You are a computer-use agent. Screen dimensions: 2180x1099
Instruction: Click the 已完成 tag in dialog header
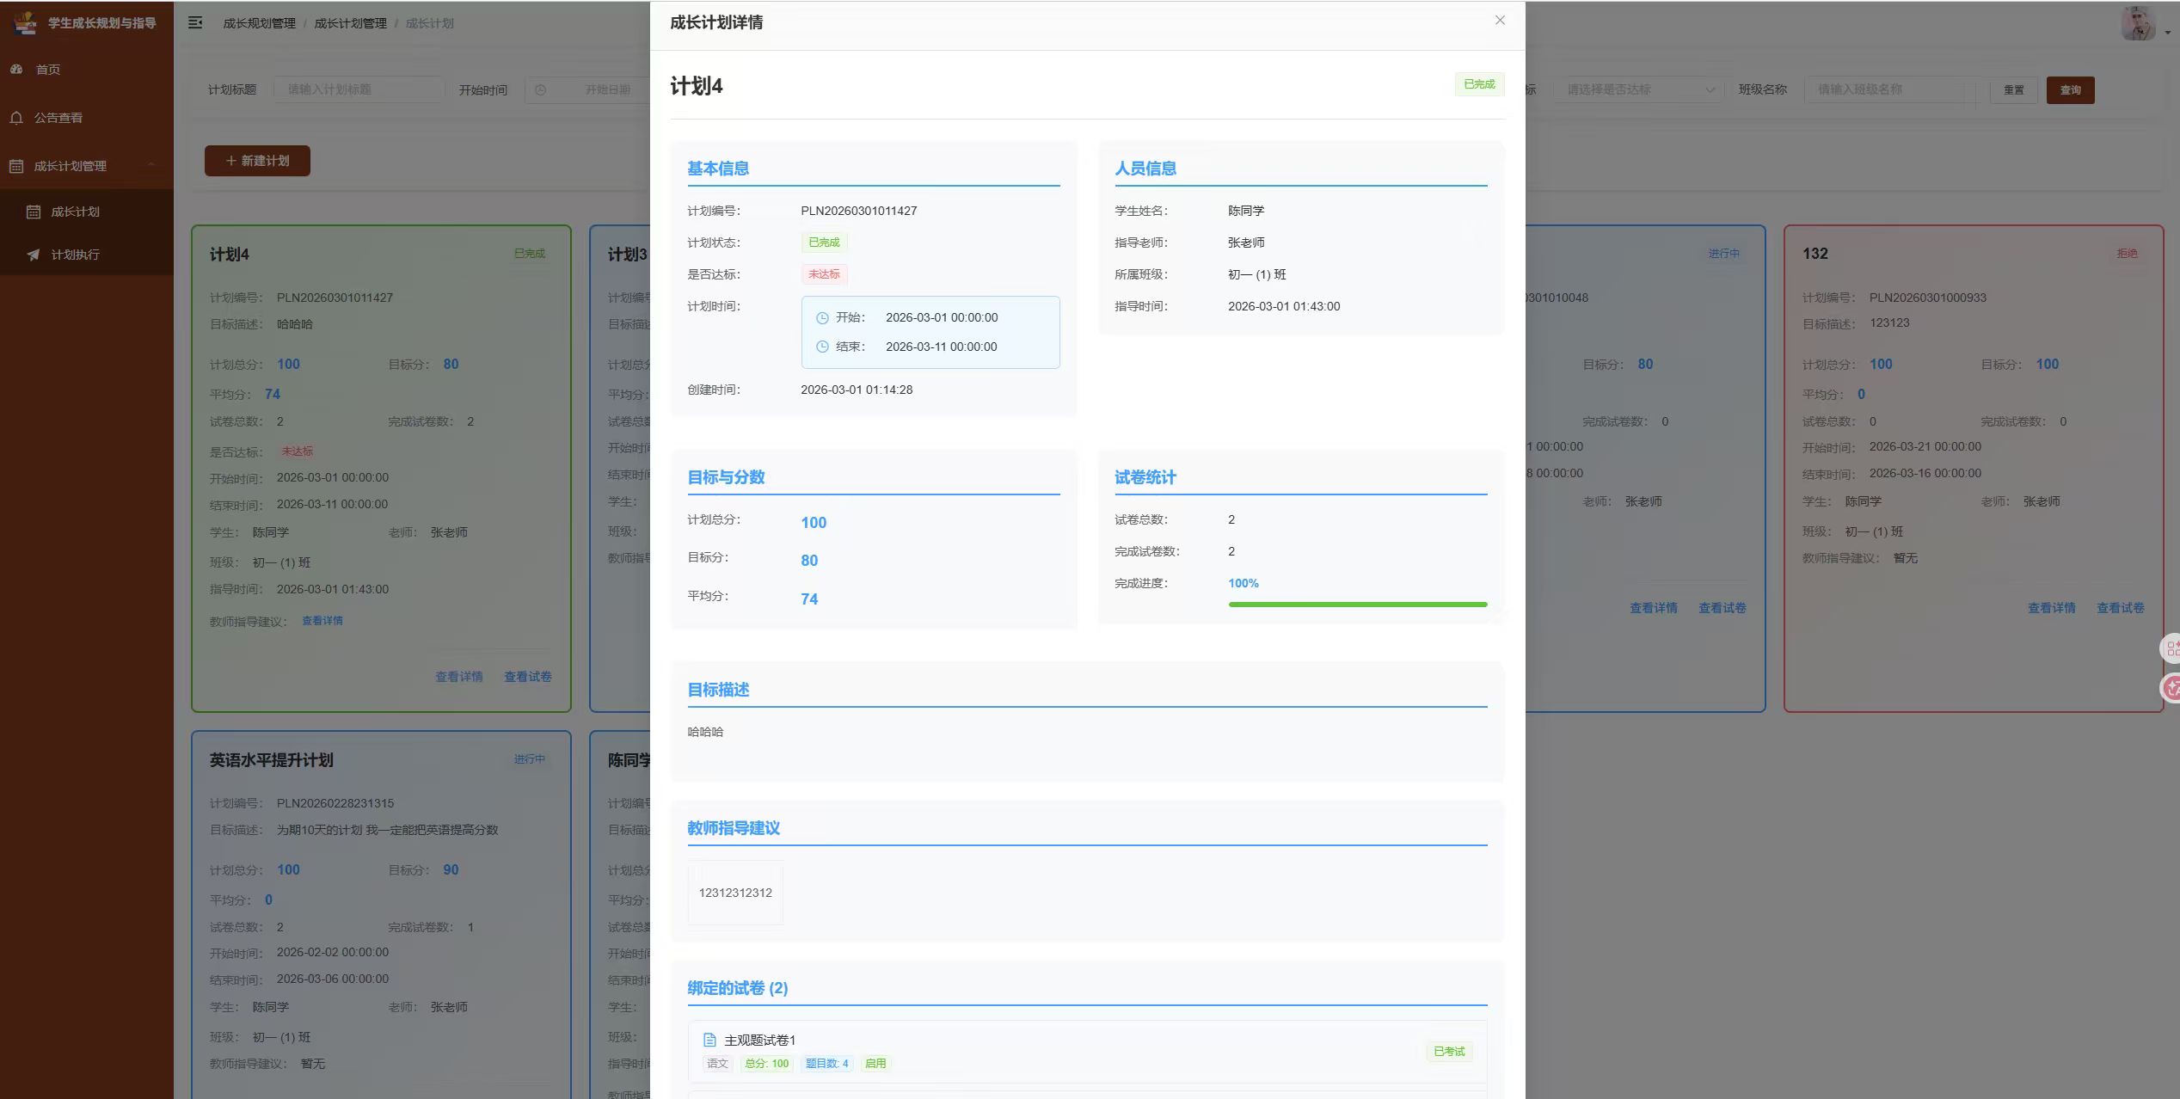1479,84
